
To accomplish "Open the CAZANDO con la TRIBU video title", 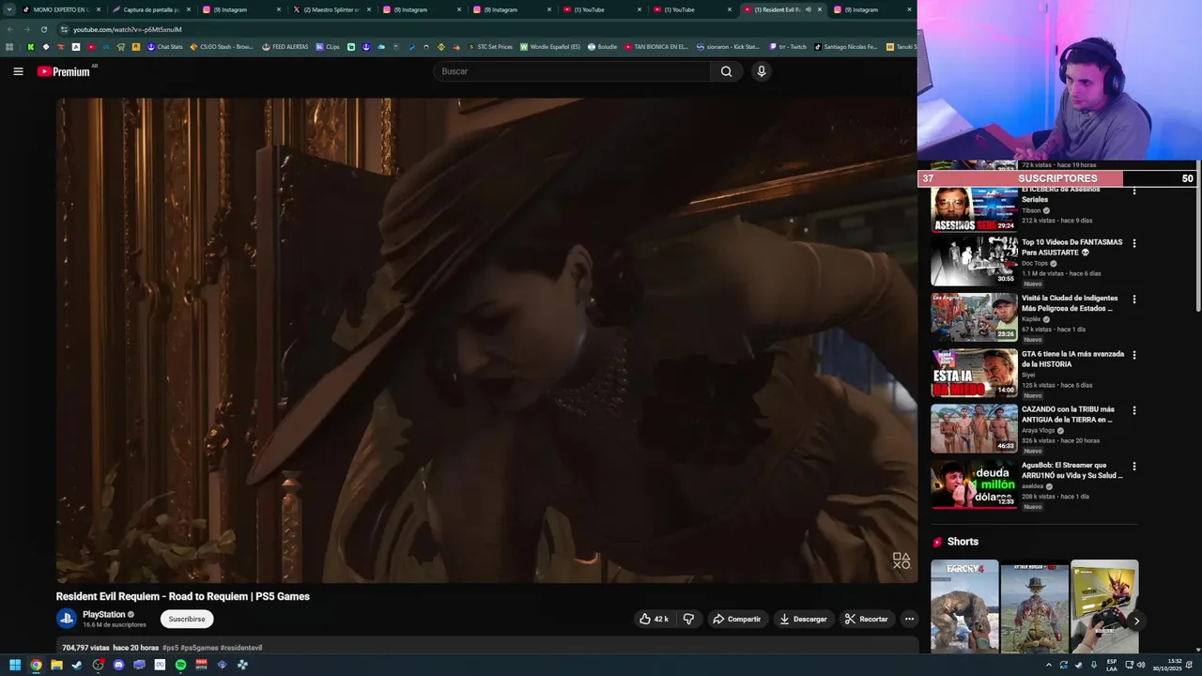I will 1069,415.
